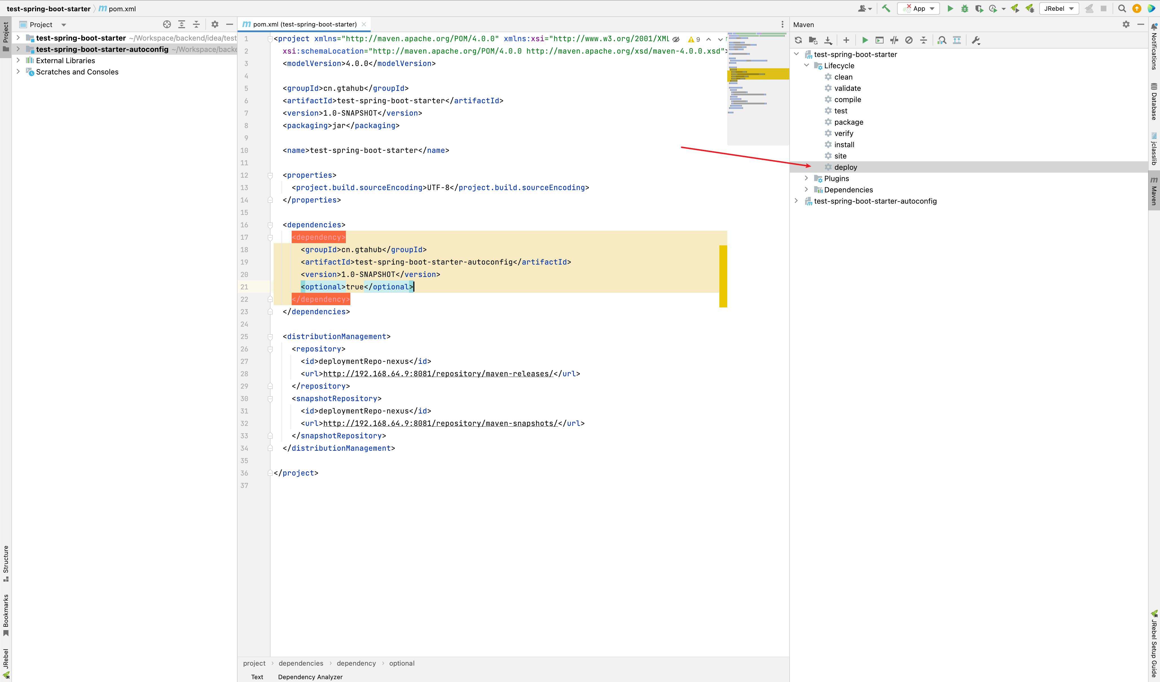Toggle Skip Tests Mode in Maven toolbar

click(909, 40)
